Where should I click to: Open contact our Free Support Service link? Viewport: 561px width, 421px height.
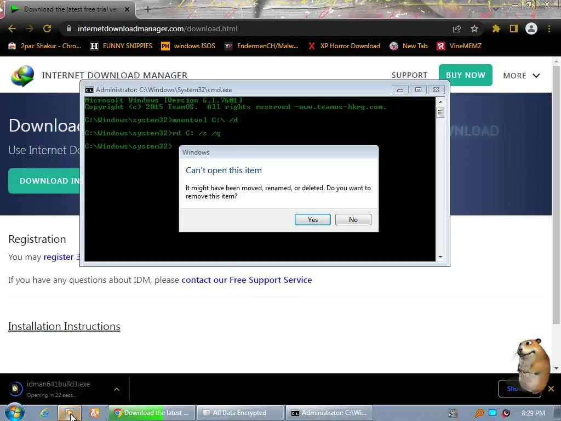(x=247, y=280)
